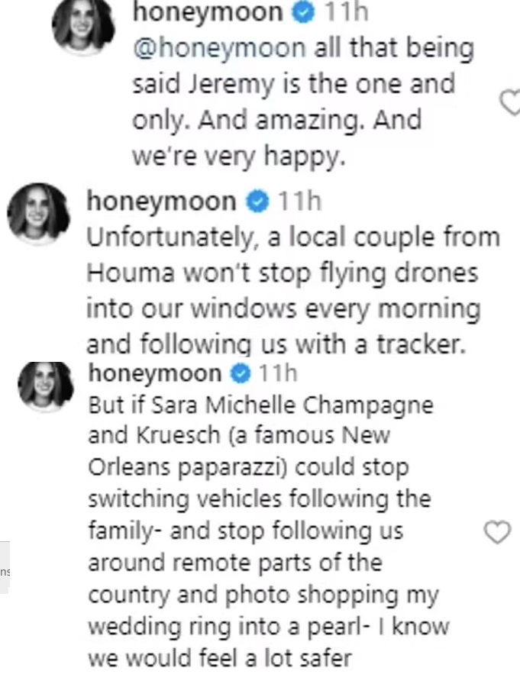Click the 11h timestamp on the paparazzi comment
Screen dimensions: 520x684
(x=276, y=374)
